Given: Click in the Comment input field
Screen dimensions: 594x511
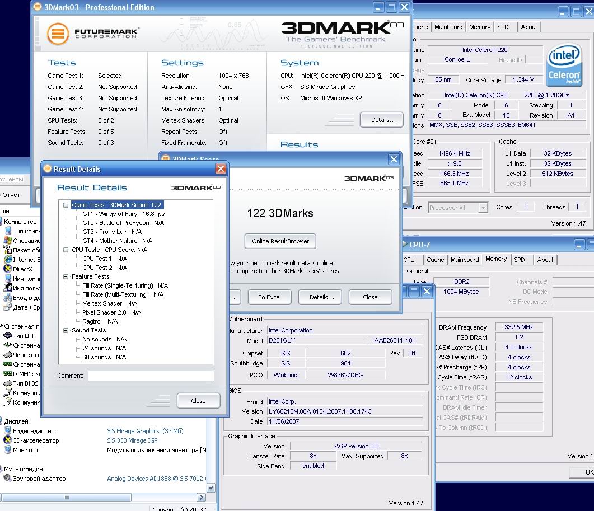Looking at the screenshot, I should 151,376.
